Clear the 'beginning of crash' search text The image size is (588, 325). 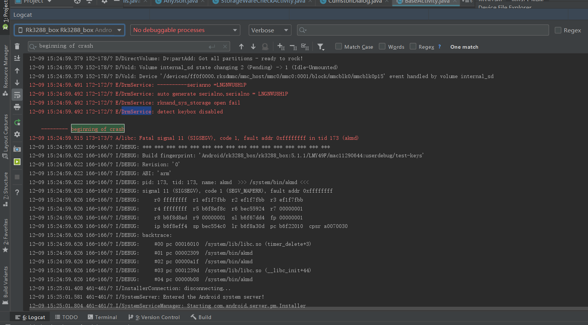pos(225,46)
